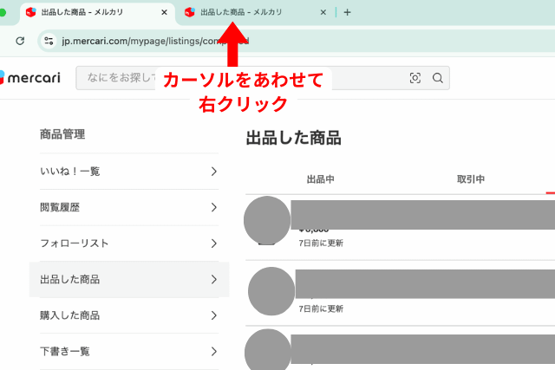Image resolution: width=555 pixels, height=370 pixels.
Task: Reload the page with the browser refresh icon
Action: pos(20,41)
